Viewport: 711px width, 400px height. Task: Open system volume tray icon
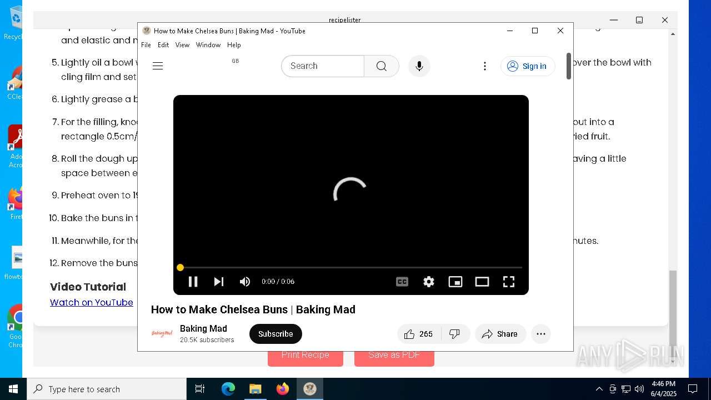pos(639,389)
